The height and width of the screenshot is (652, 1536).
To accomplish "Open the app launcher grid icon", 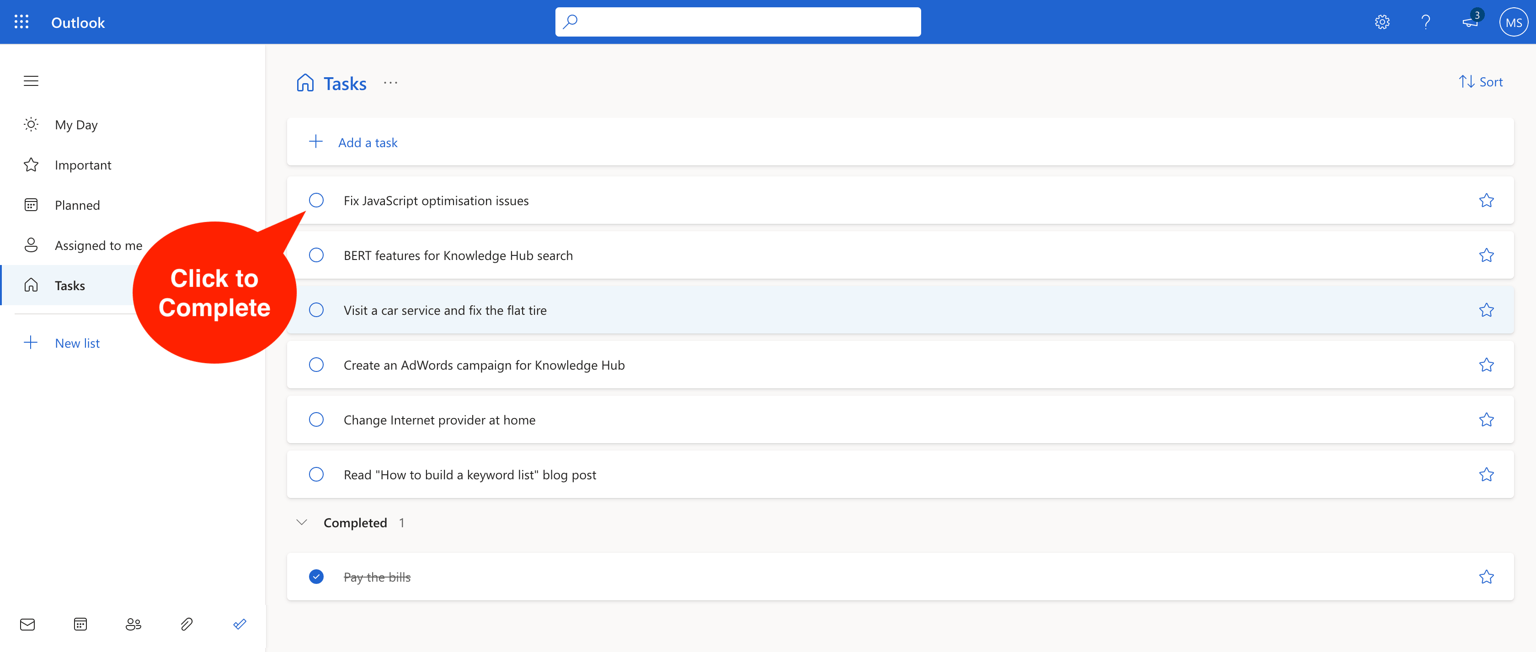I will (21, 21).
